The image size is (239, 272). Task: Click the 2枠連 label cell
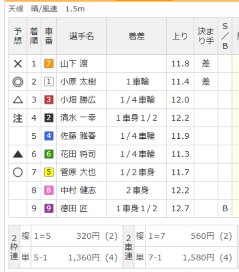(14, 247)
